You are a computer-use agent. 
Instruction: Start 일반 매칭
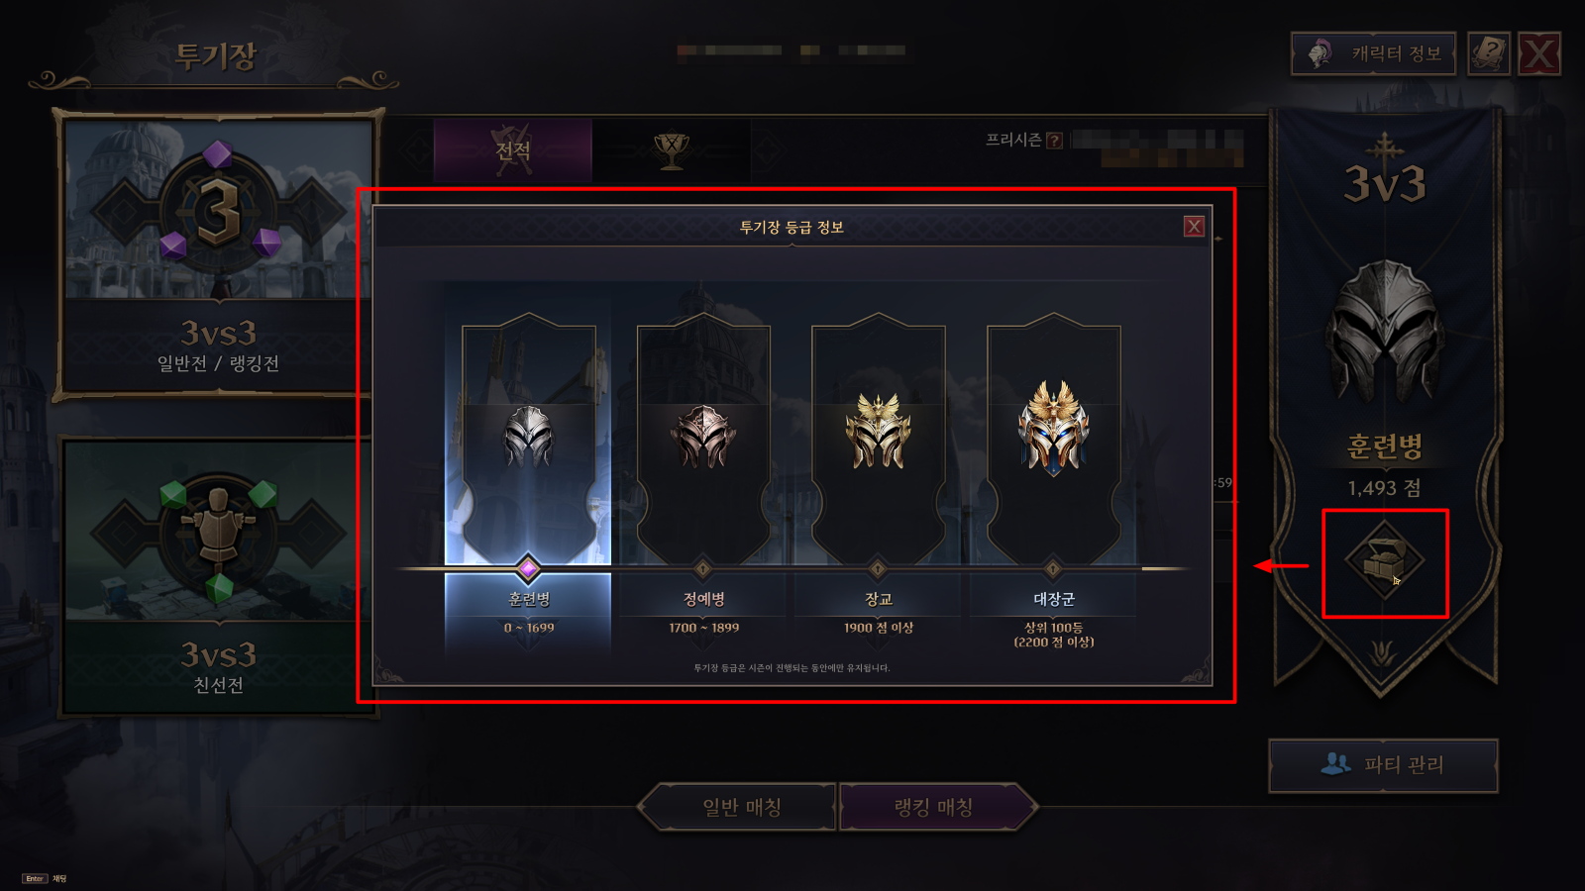point(738,807)
